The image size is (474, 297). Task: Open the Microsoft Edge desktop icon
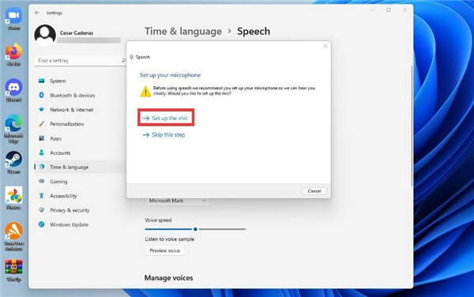pyautogui.click(x=14, y=129)
